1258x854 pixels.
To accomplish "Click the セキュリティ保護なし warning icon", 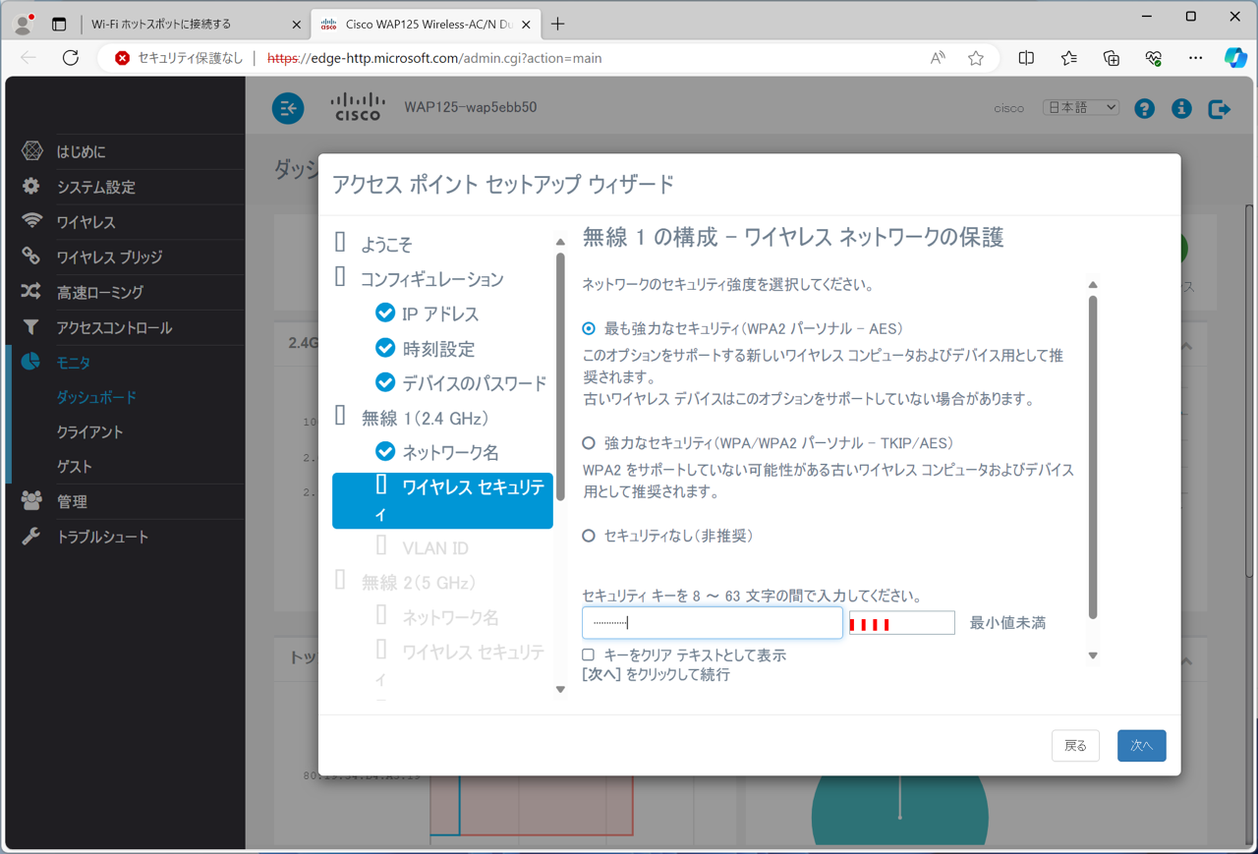I will pyautogui.click(x=122, y=58).
